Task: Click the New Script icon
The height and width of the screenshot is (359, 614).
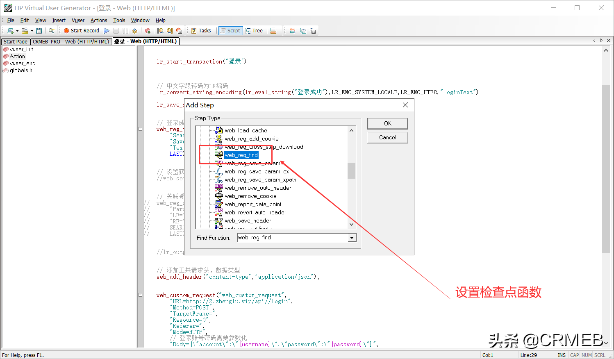Action: click(x=11, y=31)
